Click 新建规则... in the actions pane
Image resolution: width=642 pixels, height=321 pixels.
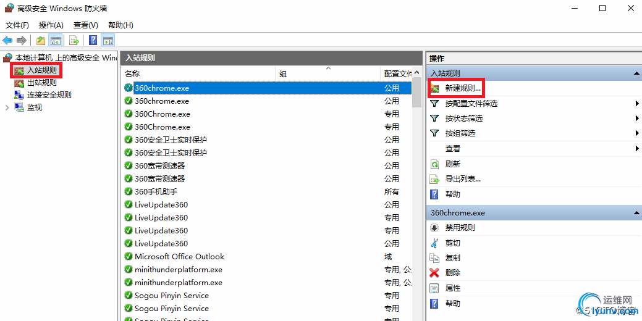(463, 88)
